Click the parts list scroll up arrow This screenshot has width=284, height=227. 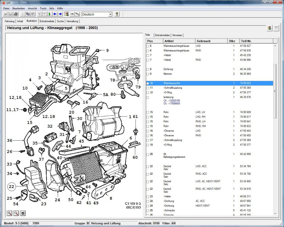coord(275,46)
